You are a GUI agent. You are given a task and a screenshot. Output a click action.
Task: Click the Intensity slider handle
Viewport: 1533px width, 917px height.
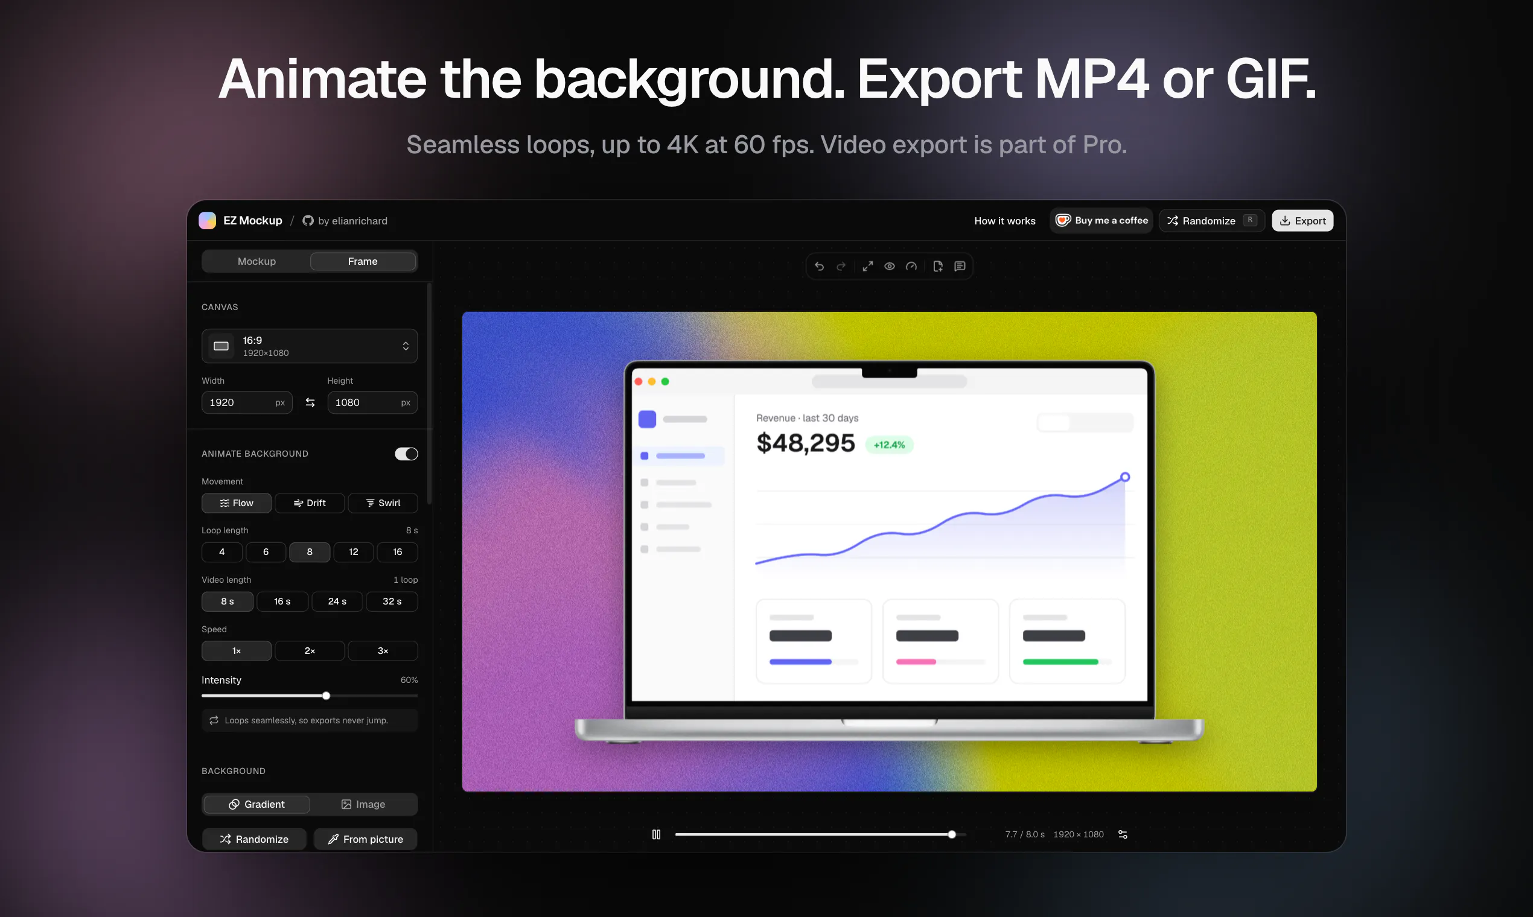tap(327, 696)
